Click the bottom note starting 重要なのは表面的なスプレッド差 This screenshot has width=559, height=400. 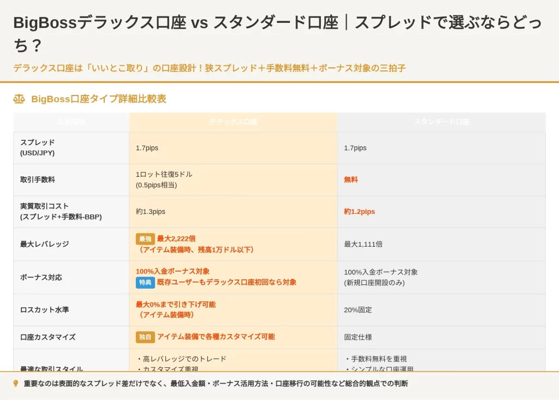[x=216, y=384]
